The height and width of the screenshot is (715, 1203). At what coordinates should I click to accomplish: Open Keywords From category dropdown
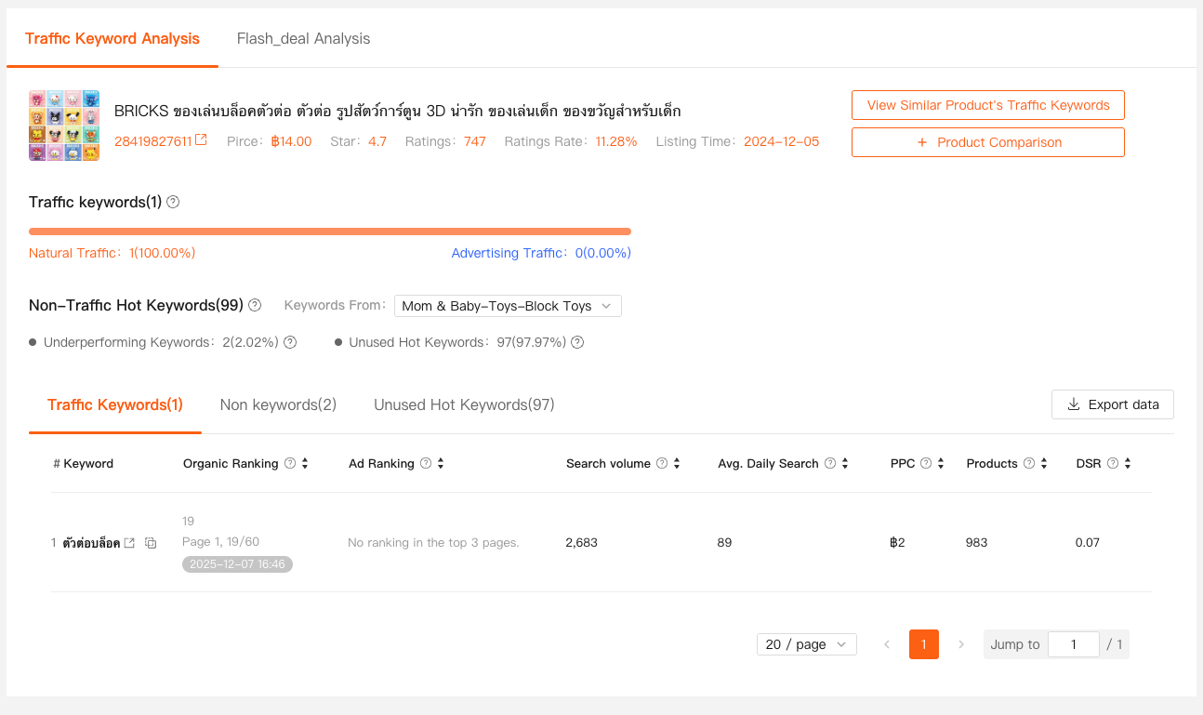pyautogui.click(x=508, y=306)
